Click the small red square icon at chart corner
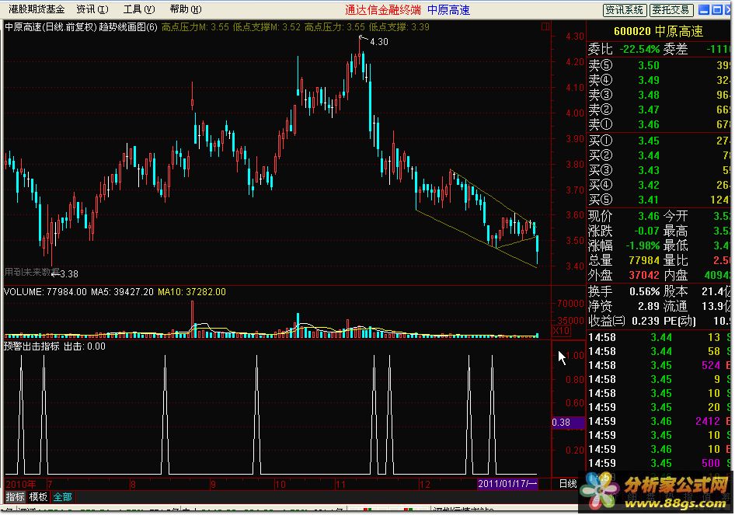Screen dimensions: 735x515 point(545,26)
